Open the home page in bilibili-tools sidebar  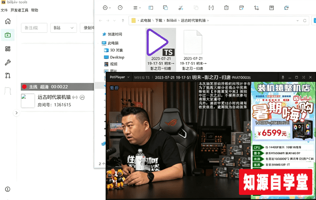pyautogui.click(x=8, y=21)
